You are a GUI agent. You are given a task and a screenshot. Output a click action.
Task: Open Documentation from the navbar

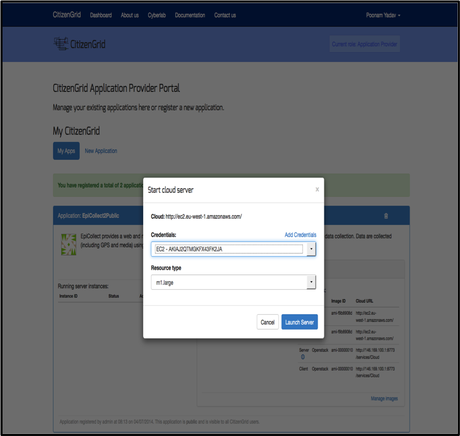pos(190,15)
